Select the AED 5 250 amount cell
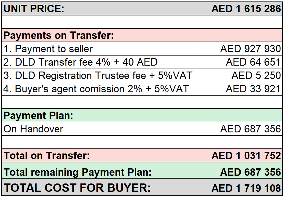Image resolution: width=284 pixels, height=198 pixels. click(239, 75)
